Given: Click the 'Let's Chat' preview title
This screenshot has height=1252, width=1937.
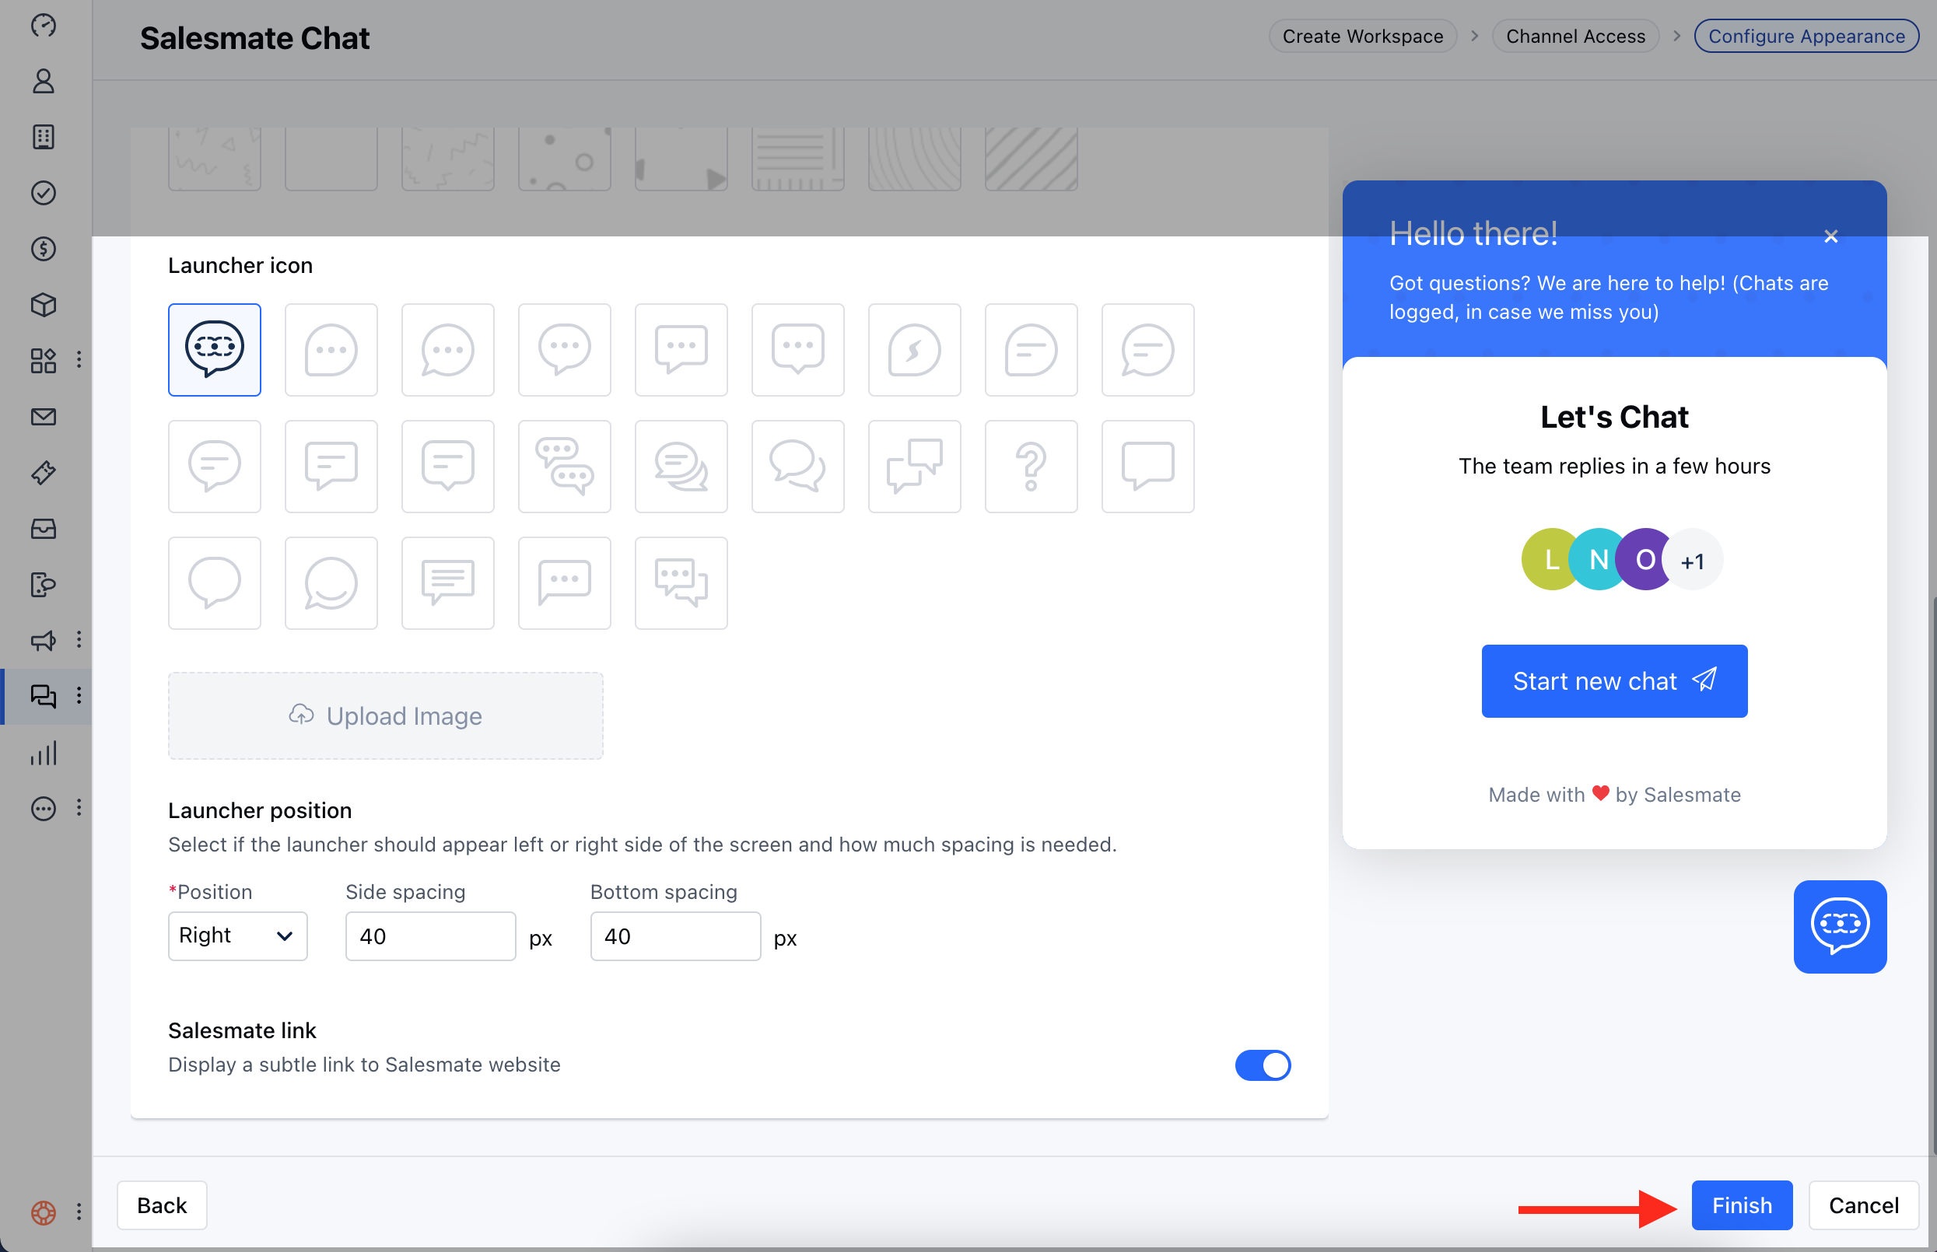Looking at the screenshot, I should pos(1614,417).
